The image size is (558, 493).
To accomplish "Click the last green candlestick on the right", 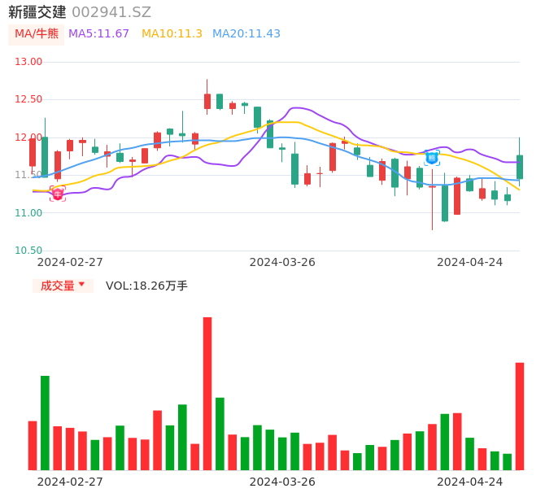I will click(x=520, y=167).
